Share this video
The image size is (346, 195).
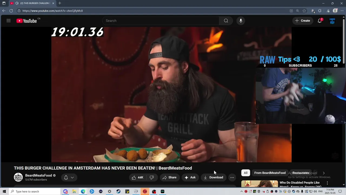(169, 177)
